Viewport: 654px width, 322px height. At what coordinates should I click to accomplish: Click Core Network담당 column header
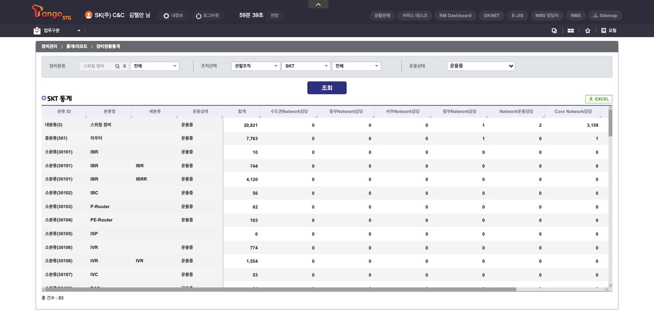[573, 111]
